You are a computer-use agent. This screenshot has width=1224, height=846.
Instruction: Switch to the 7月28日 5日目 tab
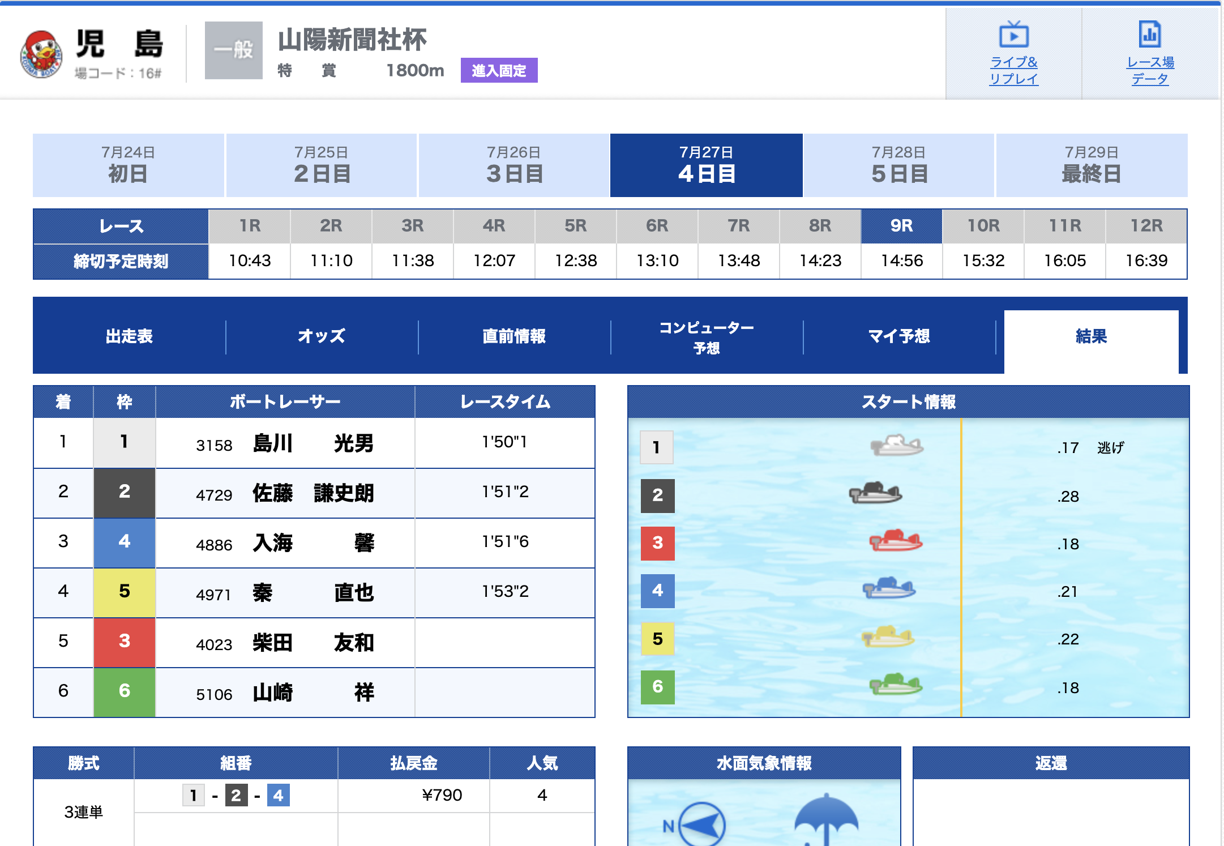(898, 165)
